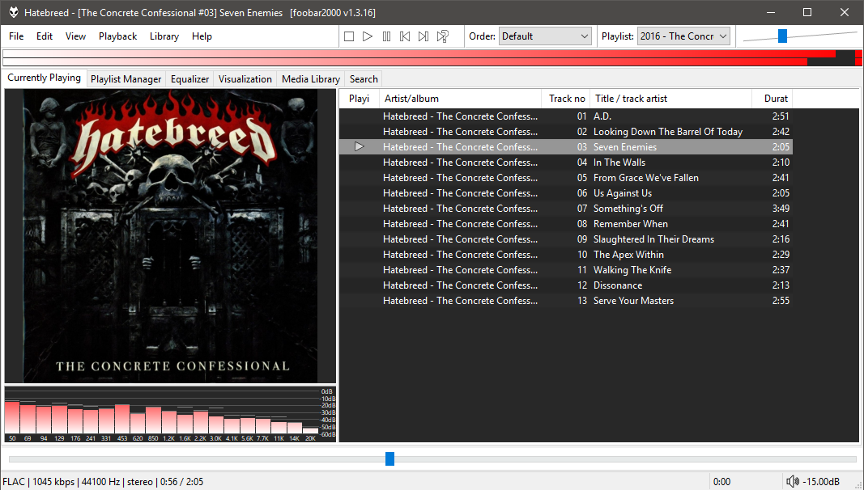Open the Help menu
864x490 pixels.
(202, 36)
